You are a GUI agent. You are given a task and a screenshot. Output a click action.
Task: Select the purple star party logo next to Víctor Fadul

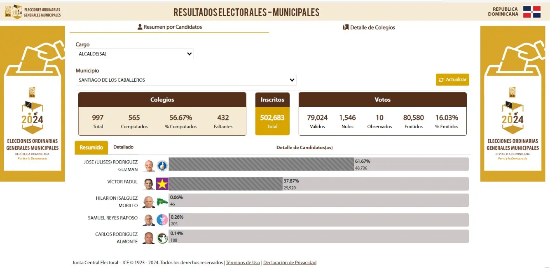point(162,184)
